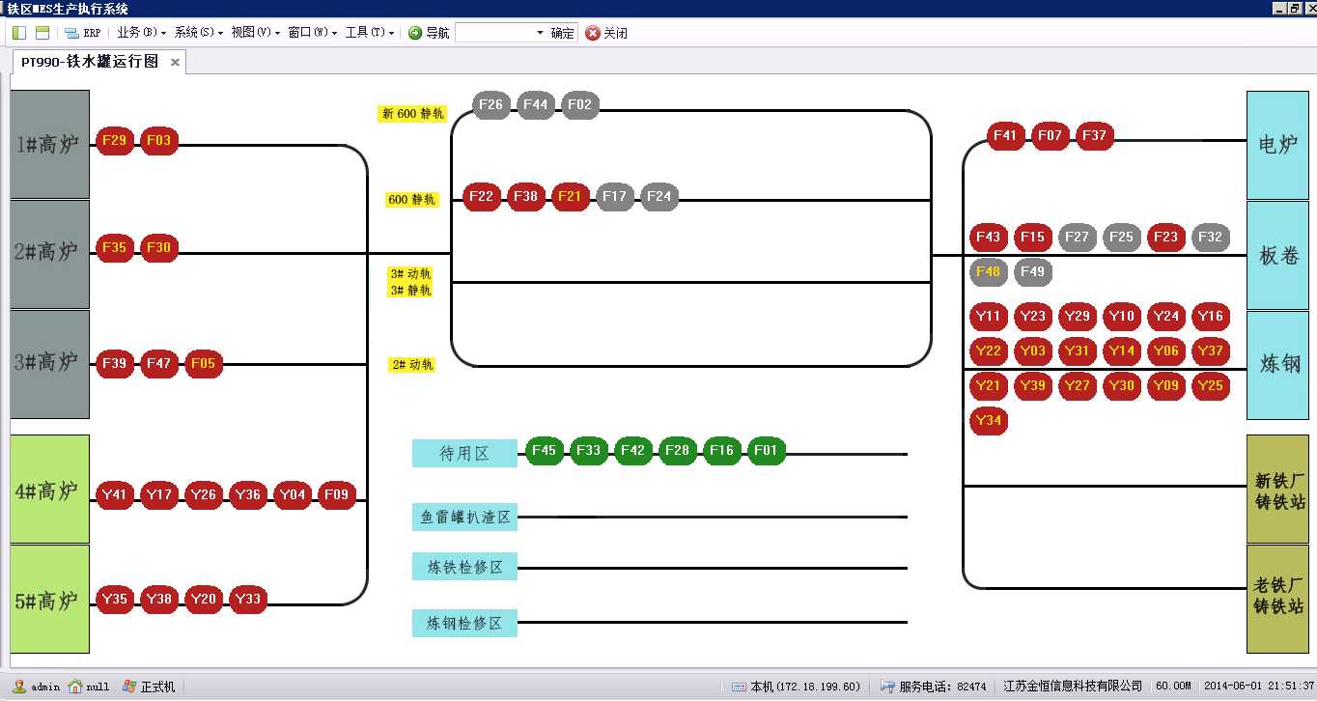1317x701 pixels.
Task: Select ladle Y33 at 5#高炉
Action: pos(247,599)
